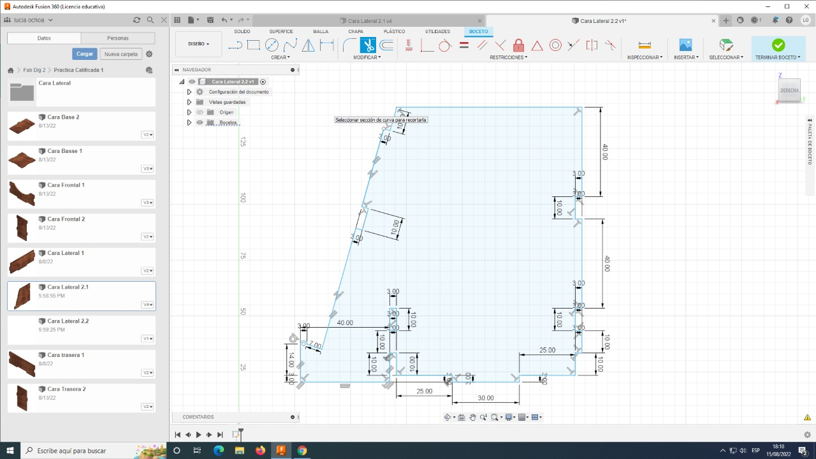Click the Nueva carpeta button
The width and height of the screenshot is (816, 459).
click(x=121, y=54)
